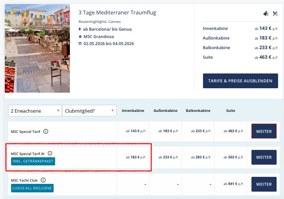Screen dimensions: 284x199
Task: Open info icon for MSC Special Tarif
Action: [45, 131]
